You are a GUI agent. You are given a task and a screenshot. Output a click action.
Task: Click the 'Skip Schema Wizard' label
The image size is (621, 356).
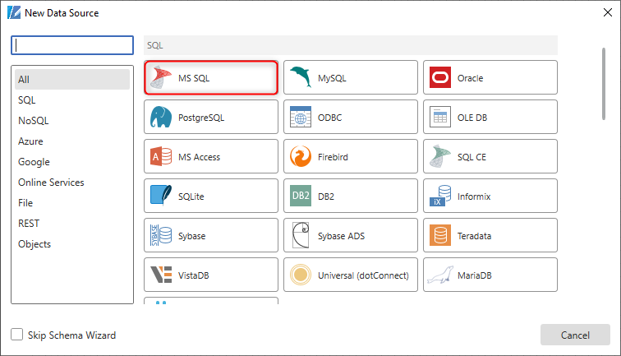pos(71,335)
